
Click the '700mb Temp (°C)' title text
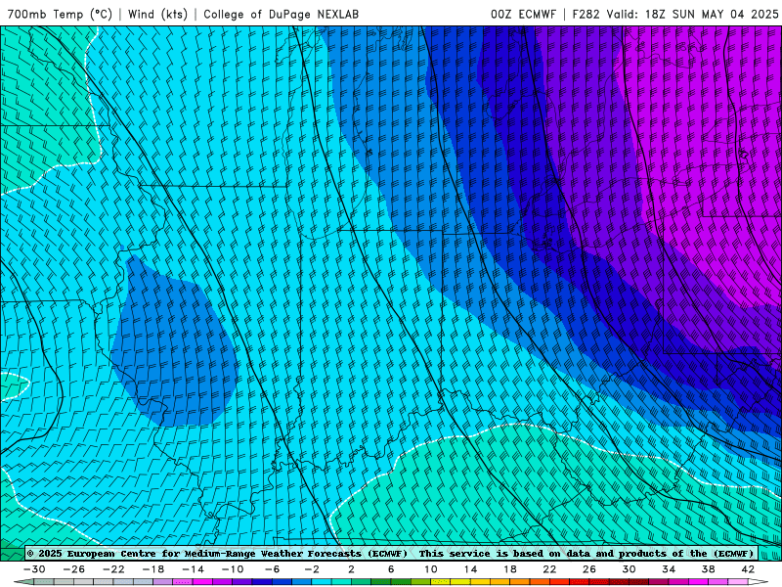60,14
